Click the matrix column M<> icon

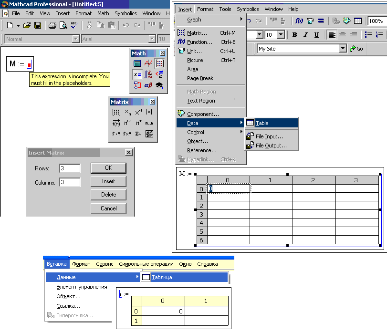(x=127, y=123)
